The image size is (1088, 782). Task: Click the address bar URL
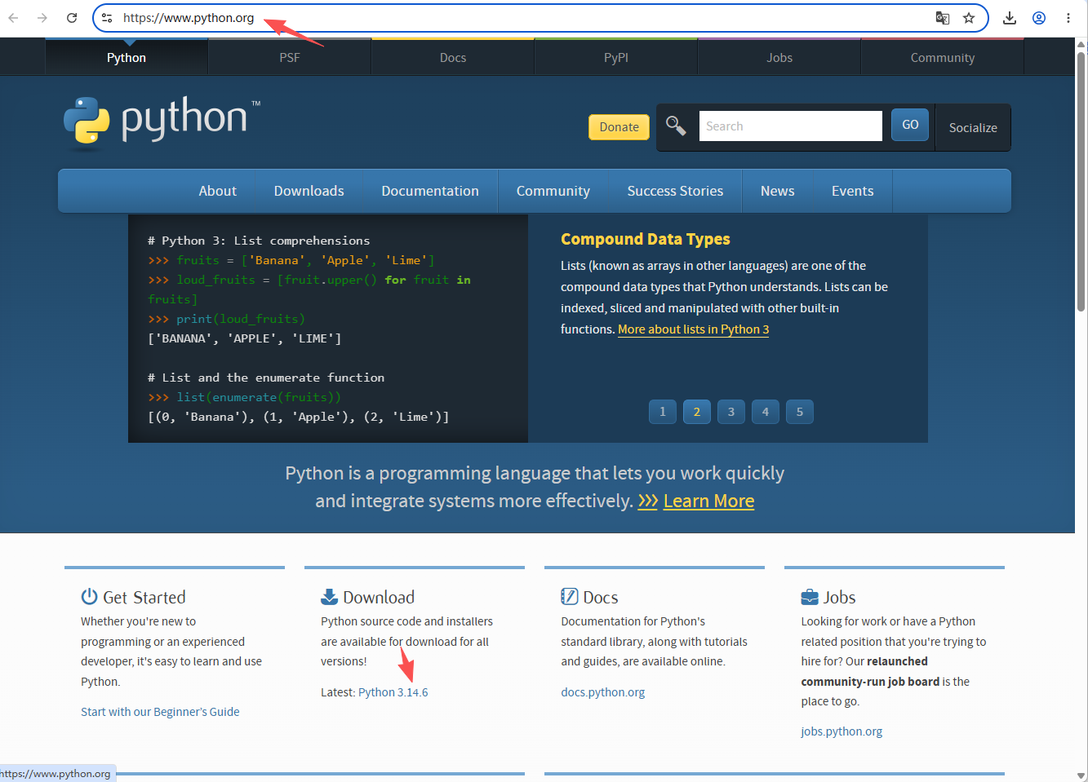pos(189,17)
